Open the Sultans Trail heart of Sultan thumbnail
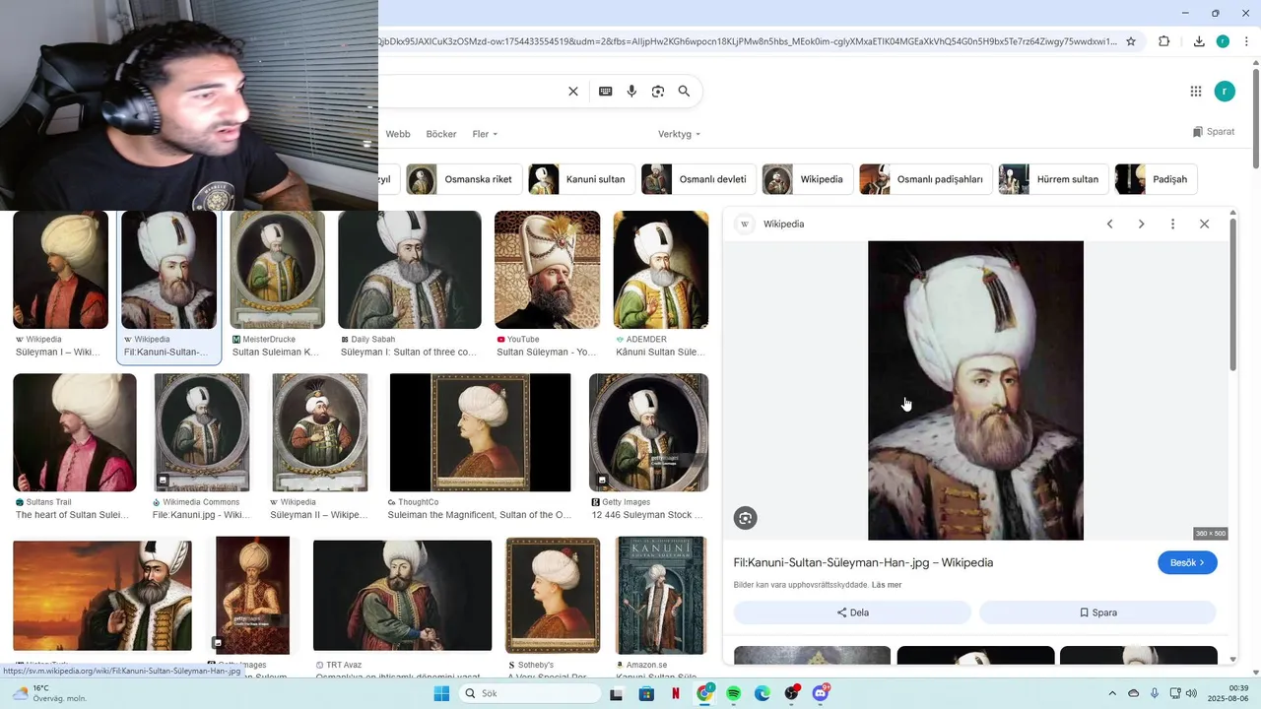 [75, 432]
